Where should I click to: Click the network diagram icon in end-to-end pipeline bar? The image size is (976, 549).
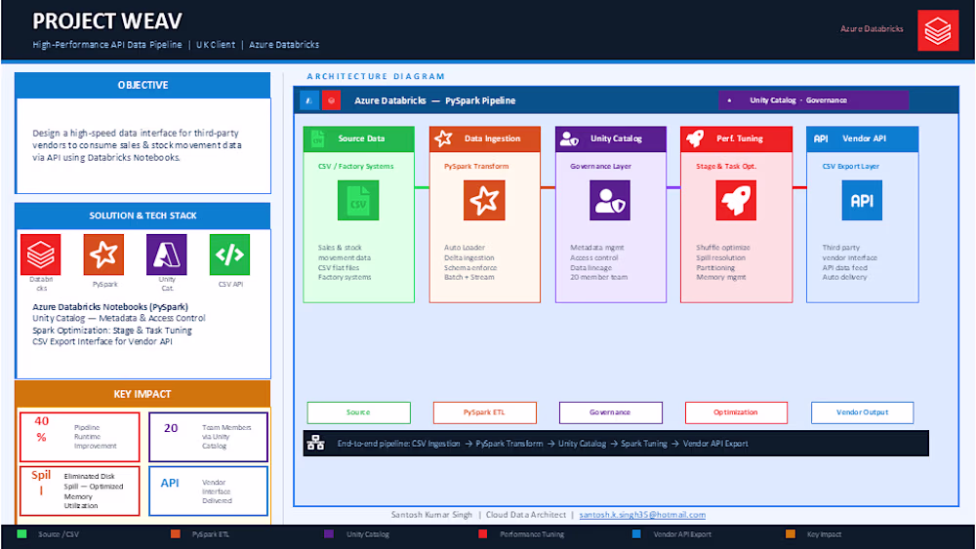[x=315, y=443]
